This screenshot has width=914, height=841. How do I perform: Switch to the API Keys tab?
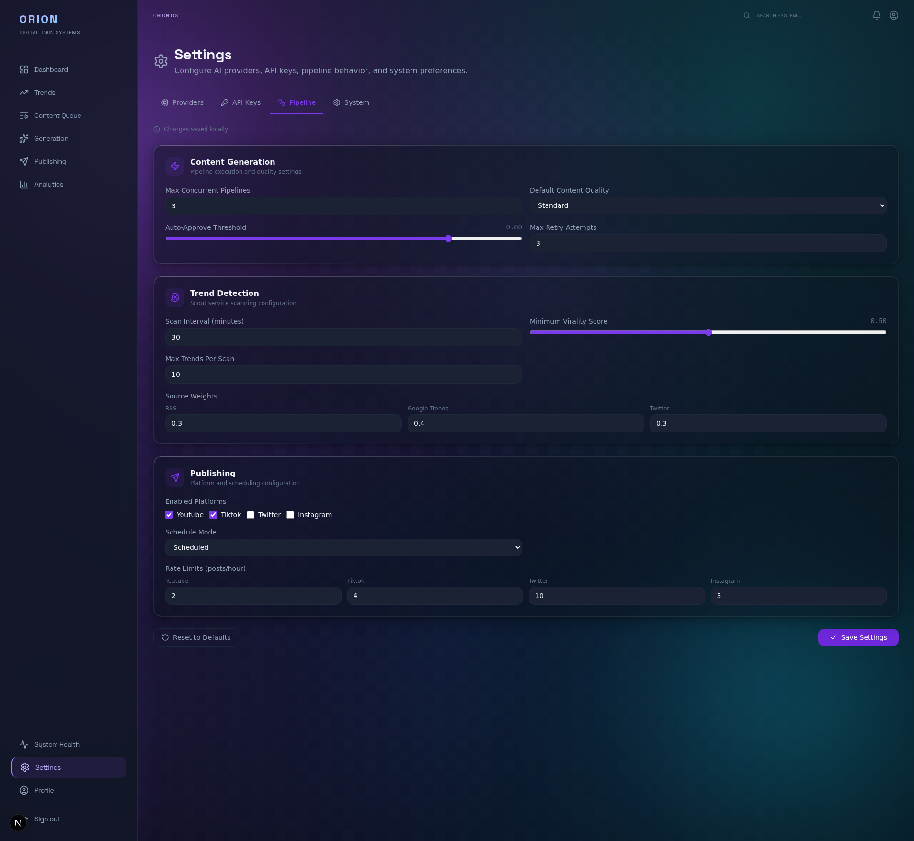pos(240,102)
